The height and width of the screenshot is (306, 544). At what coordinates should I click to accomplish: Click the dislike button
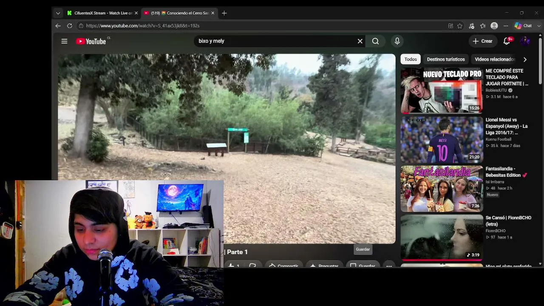coord(252,266)
